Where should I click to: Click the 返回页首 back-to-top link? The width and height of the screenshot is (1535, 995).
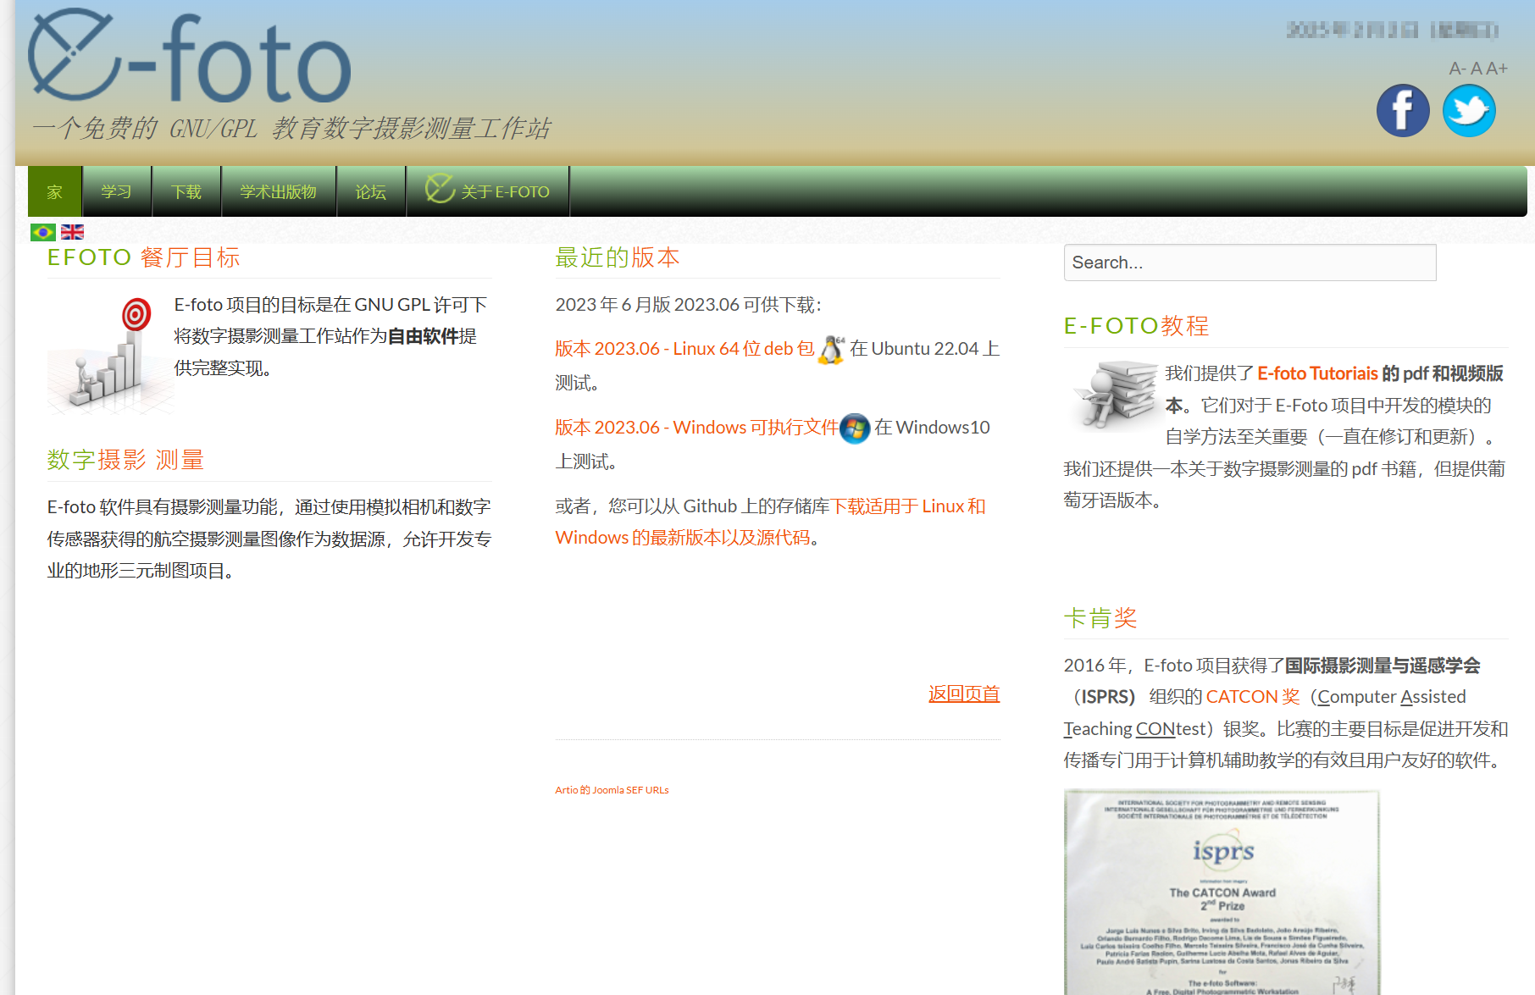click(964, 694)
